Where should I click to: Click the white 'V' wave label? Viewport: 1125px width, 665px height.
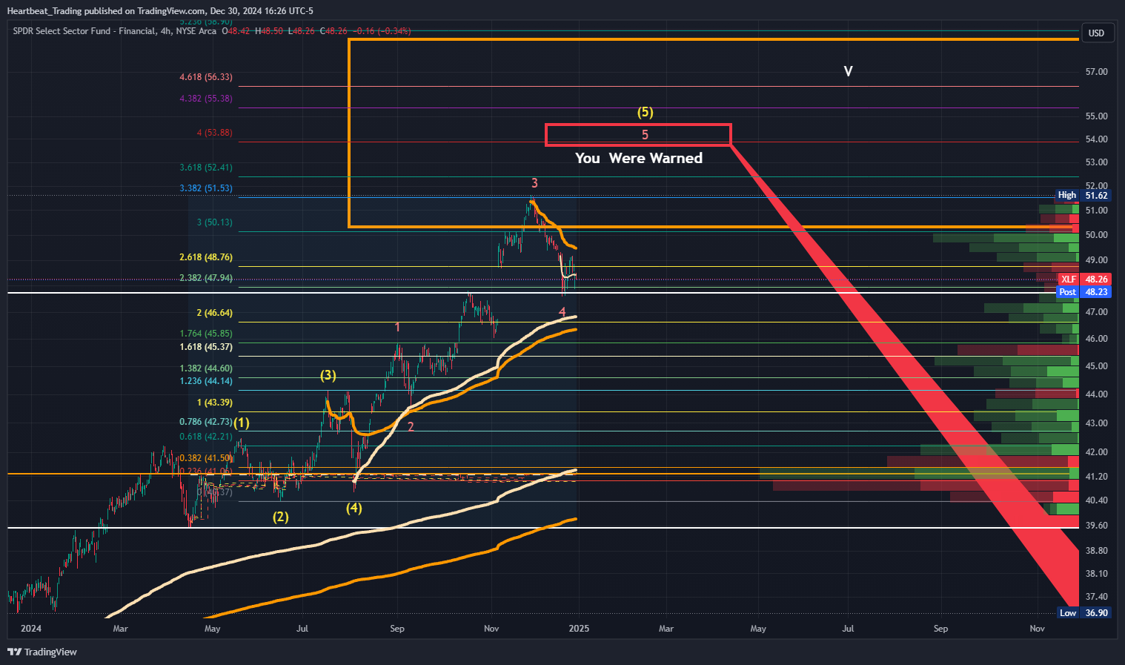point(848,71)
